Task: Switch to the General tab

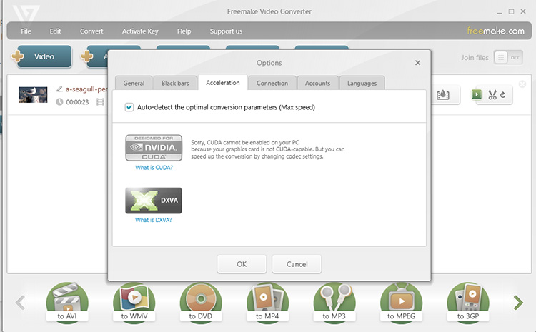Action: coord(134,83)
